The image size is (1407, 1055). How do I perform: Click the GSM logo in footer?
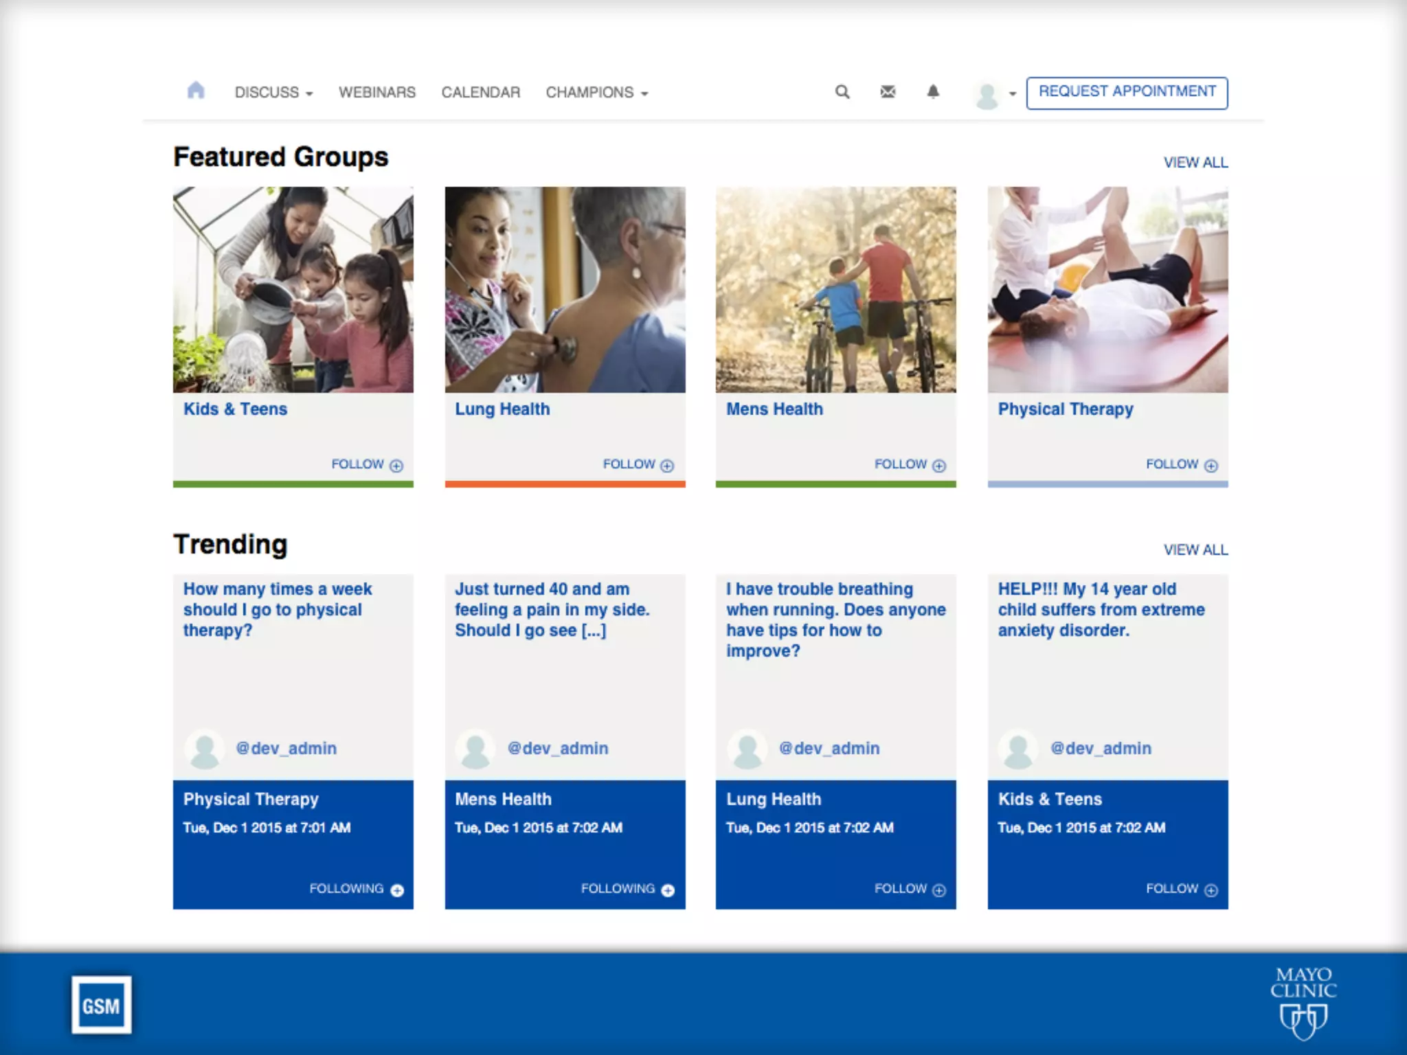102,1005
